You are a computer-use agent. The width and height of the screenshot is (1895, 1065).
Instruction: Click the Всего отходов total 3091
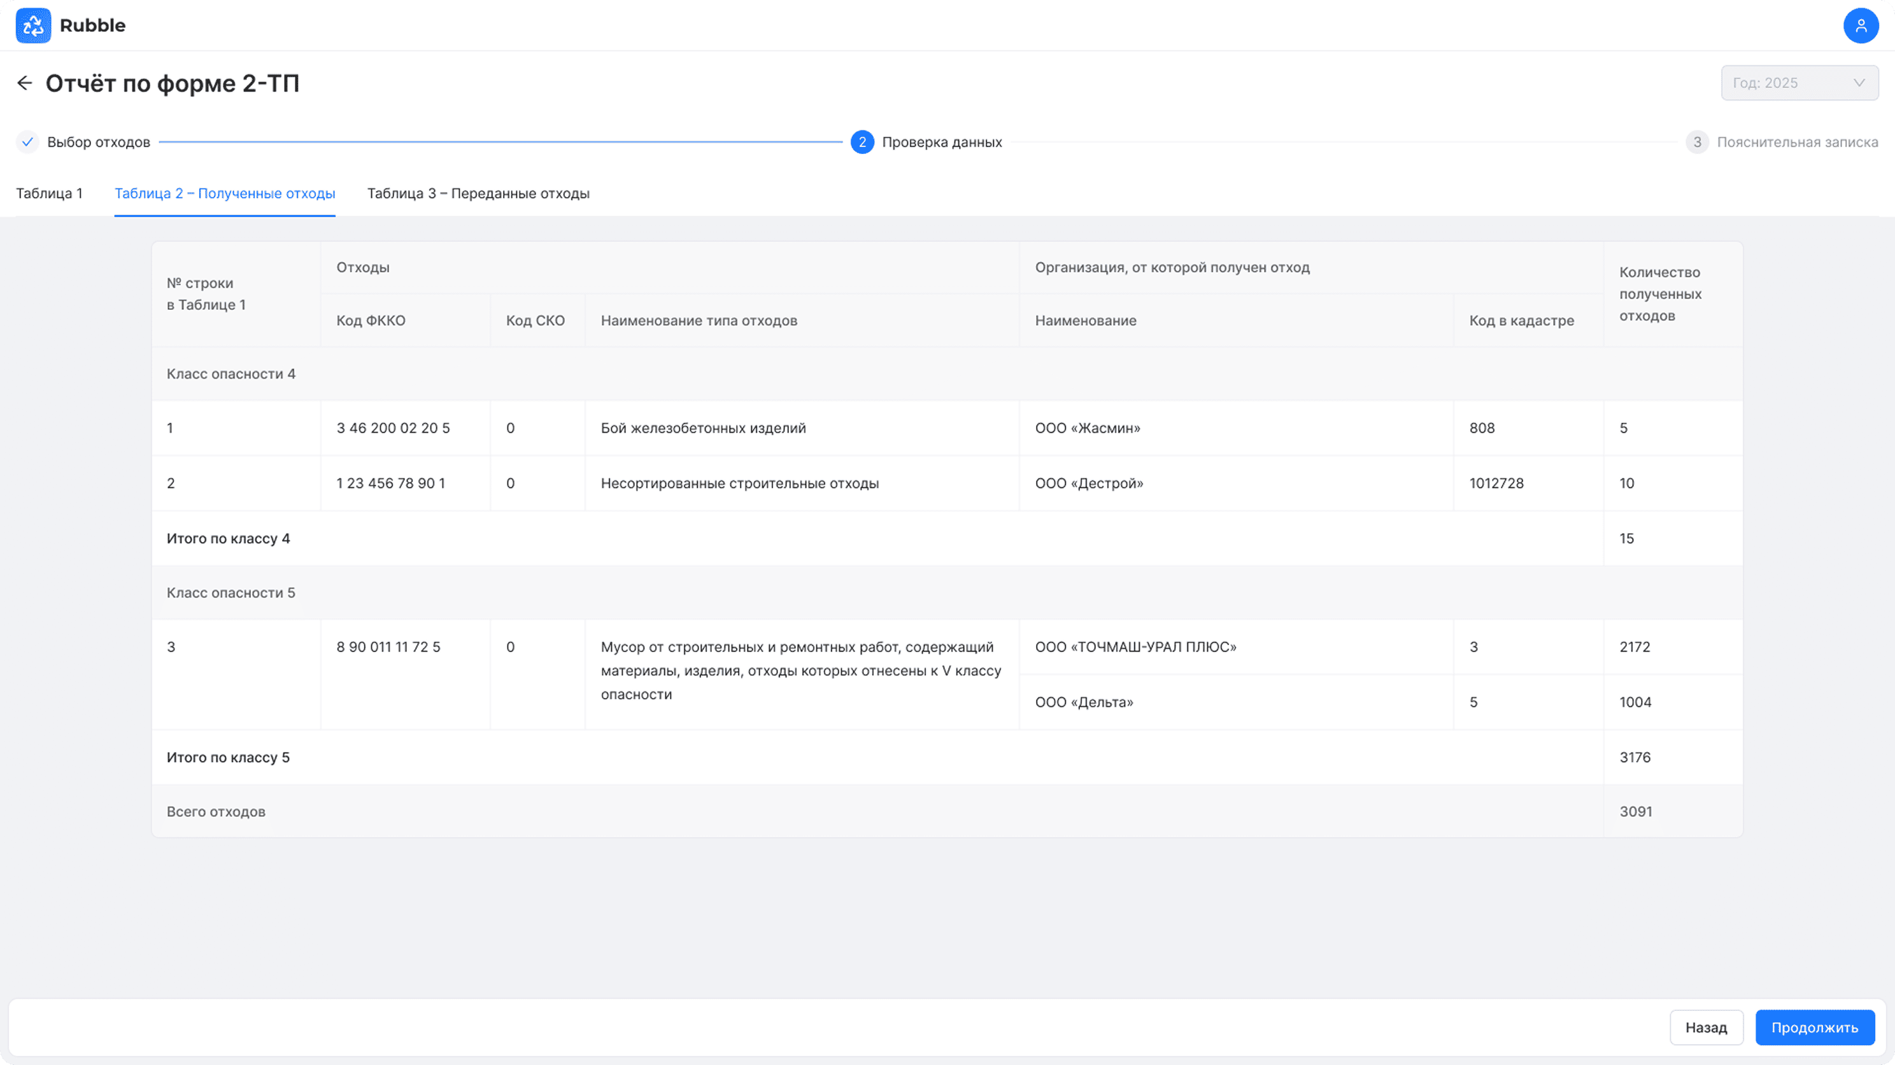tap(1635, 811)
